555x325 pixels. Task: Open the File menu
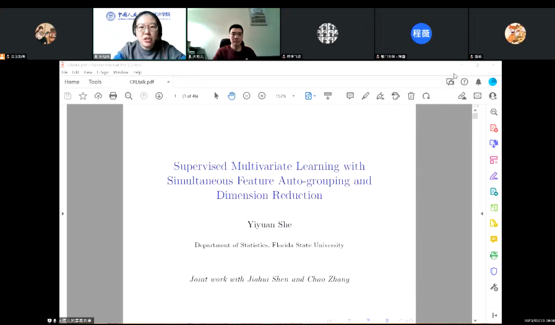click(64, 72)
